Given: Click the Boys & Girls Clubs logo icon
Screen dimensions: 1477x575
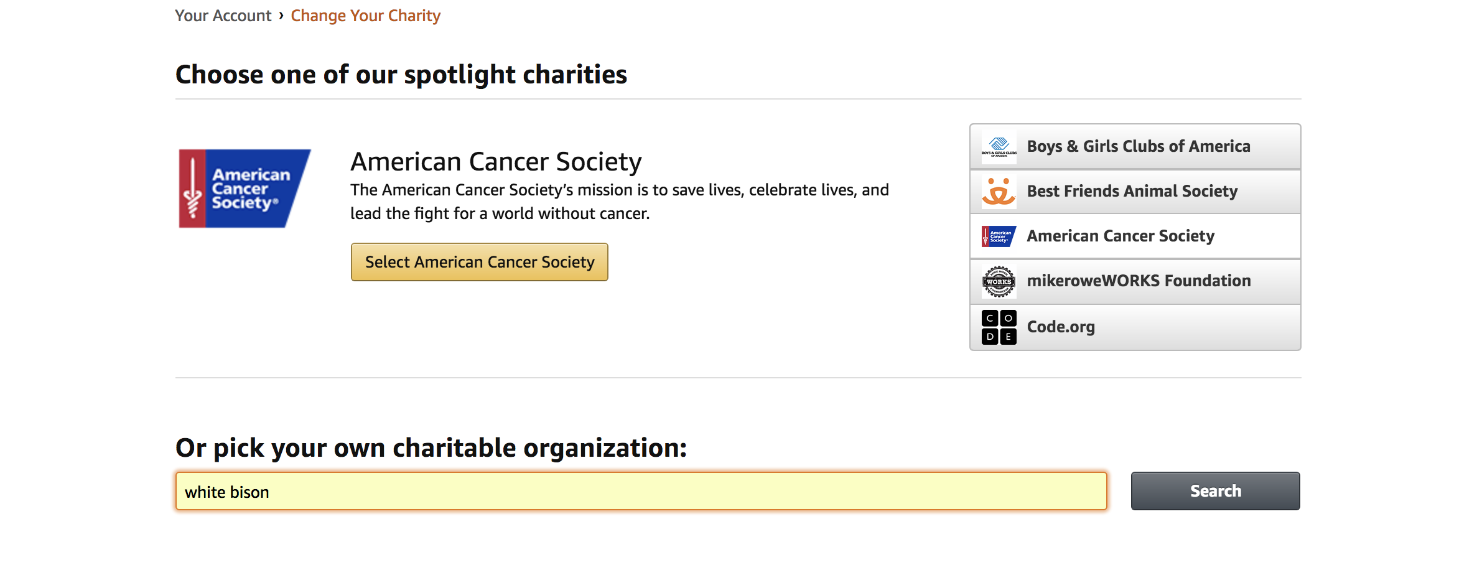Looking at the screenshot, I should pos(999,147).
